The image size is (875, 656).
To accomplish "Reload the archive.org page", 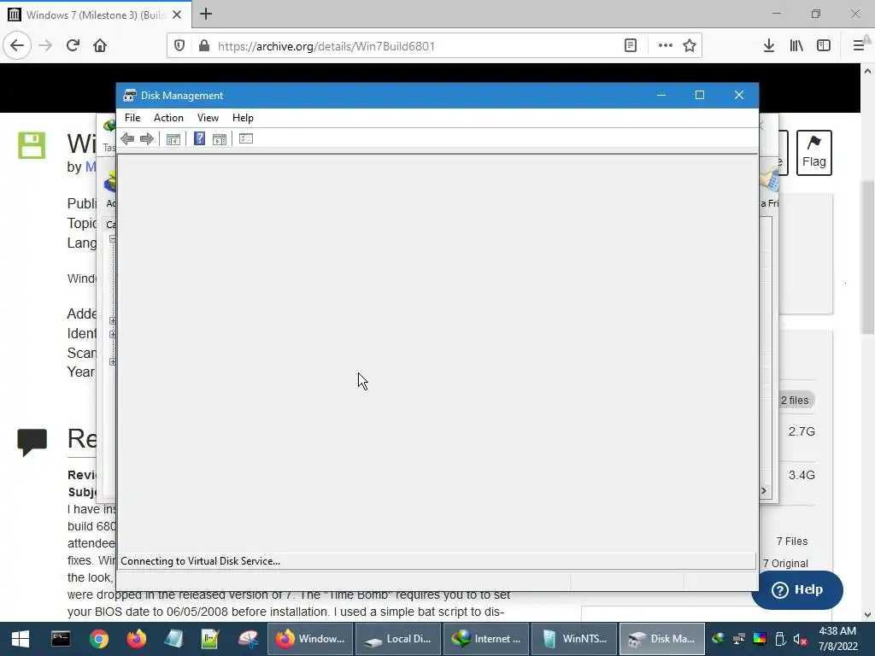I will pos(73,45).
